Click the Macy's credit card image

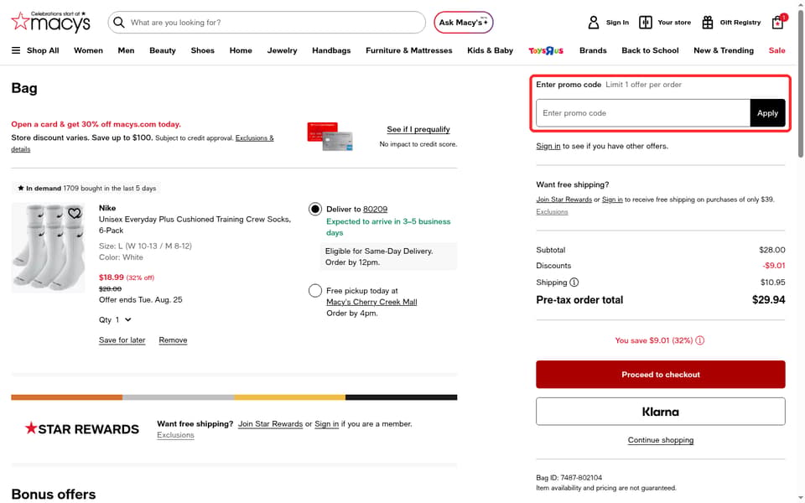(330, 136)
